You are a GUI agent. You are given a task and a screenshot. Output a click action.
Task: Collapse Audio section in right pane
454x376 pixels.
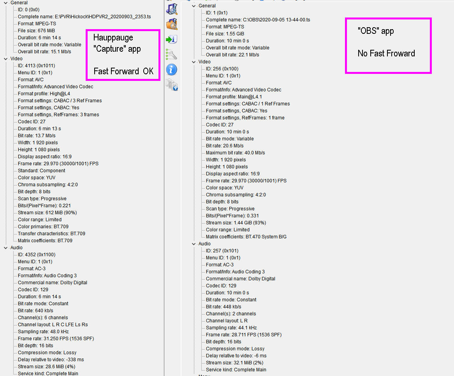pyautogui.click(x=194, y=244)
